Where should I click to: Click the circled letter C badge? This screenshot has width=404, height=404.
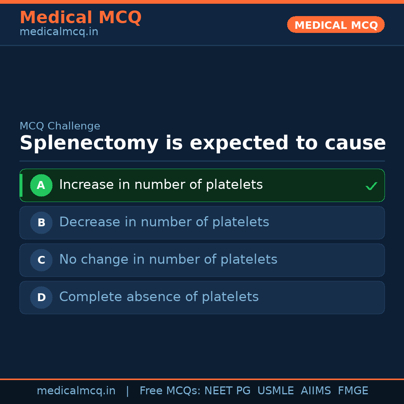(41, 260)
